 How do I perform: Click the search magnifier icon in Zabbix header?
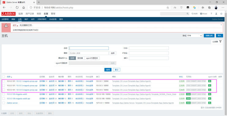point(188,14)
